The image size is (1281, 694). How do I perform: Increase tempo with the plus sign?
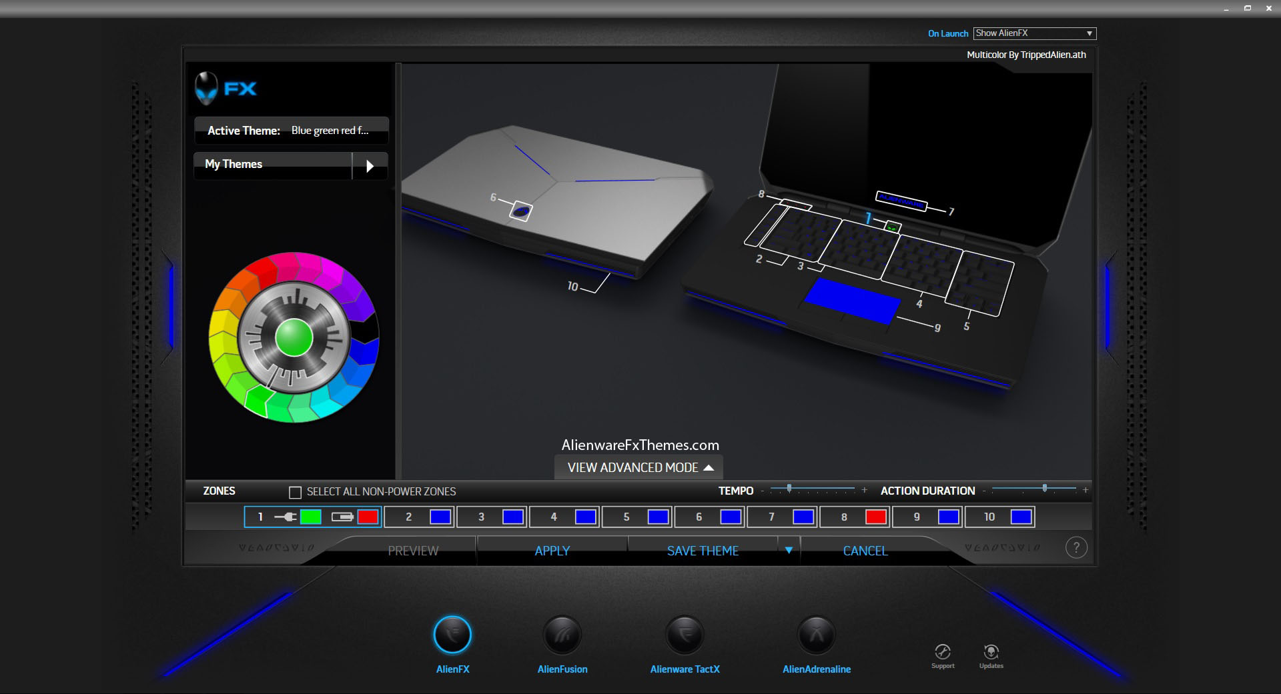point(865,490)
